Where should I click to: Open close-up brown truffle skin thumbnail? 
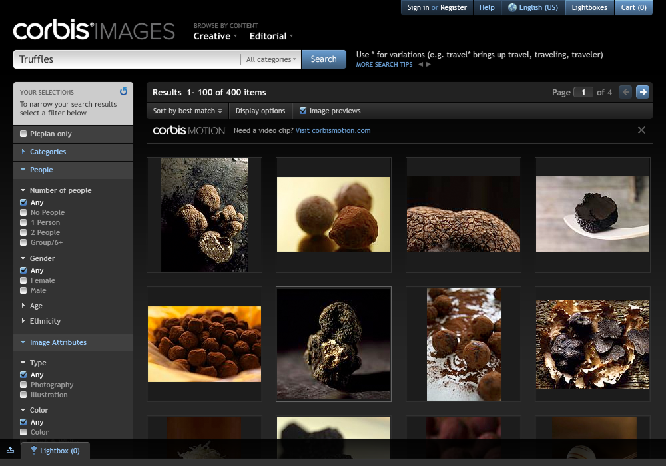click(x=464, y=215)
